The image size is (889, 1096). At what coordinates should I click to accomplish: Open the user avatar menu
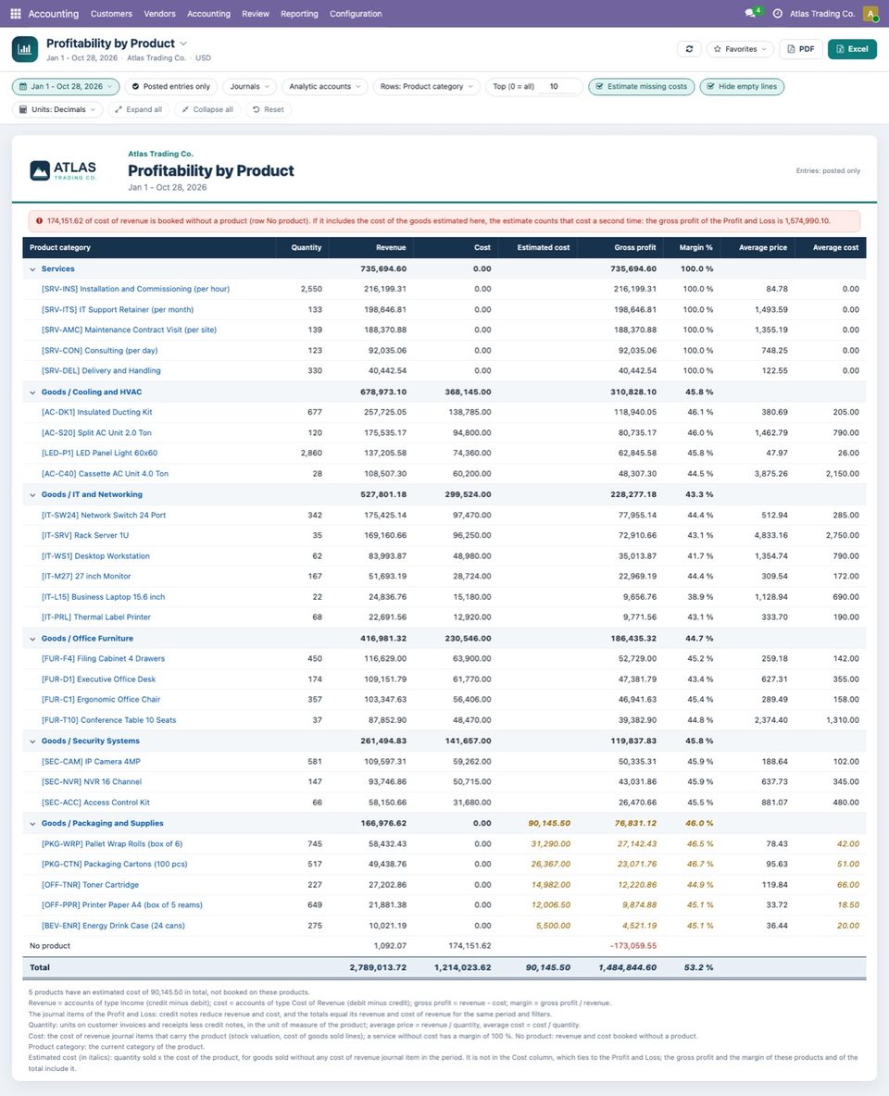click(x=870, y=13)
